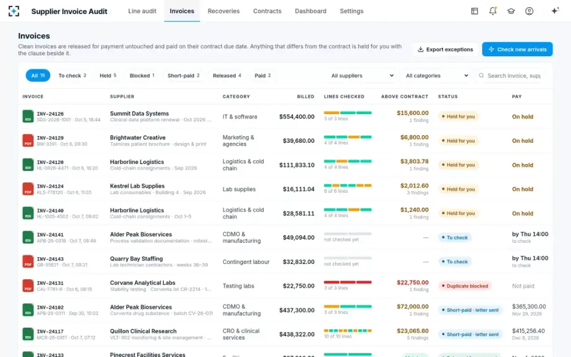The height and width of the screenshot is (357, 571).
Task: Select the Invoices tab
Action: pos(182,11)
